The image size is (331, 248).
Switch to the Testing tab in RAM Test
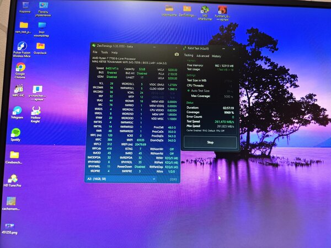tap(189, 55)
